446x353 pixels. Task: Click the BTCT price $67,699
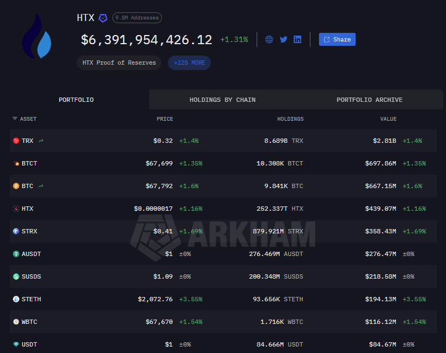click(159, 163)
